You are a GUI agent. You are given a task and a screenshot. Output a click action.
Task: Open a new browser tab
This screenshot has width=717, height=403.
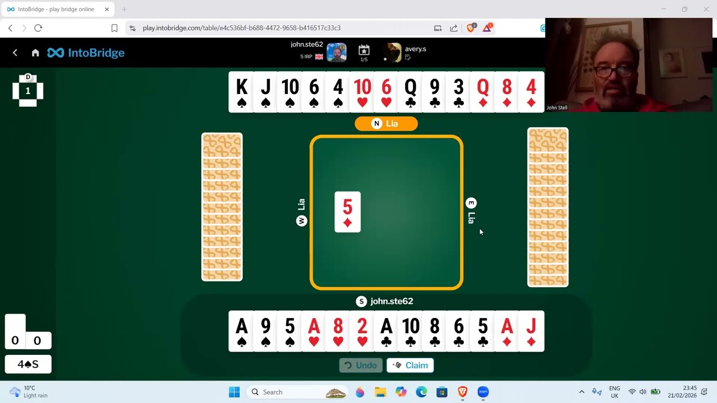pyautogui.click(x=124, y=9)
